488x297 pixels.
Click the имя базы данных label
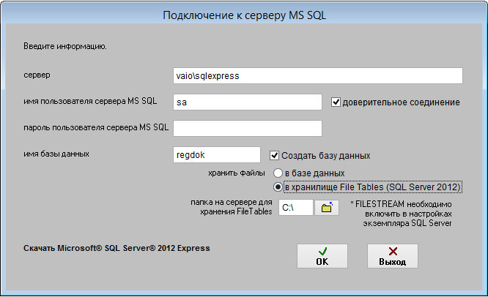click(x=56, y=154)
